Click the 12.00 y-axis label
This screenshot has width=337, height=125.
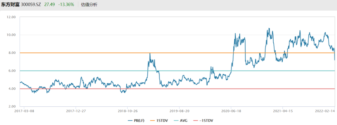[x=11, y=17]
